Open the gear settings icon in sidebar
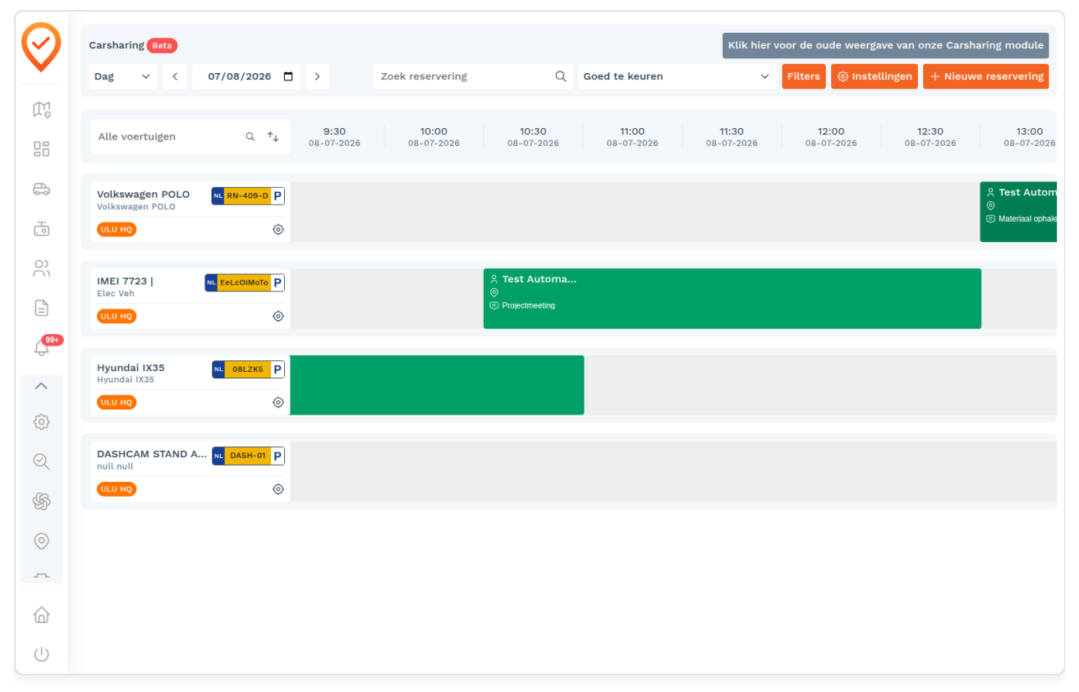This screenshot has height=692, width=1079. [41, 422]
